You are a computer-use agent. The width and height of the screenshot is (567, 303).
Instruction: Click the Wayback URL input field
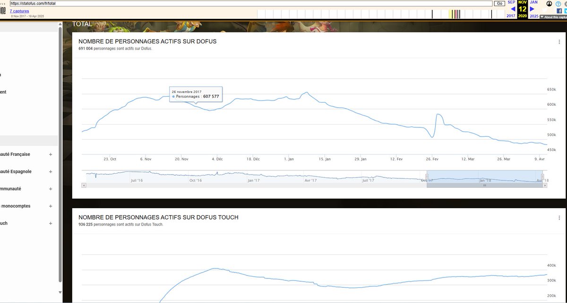[251, 3]
